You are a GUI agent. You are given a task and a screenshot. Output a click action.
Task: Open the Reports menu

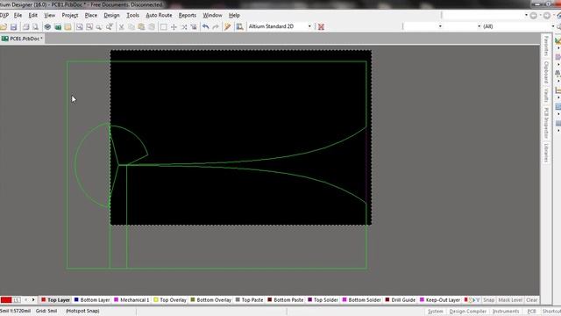188,16
